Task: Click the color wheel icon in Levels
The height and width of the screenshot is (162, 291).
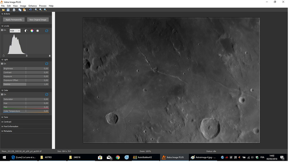Action: click(x=32, y=31)
